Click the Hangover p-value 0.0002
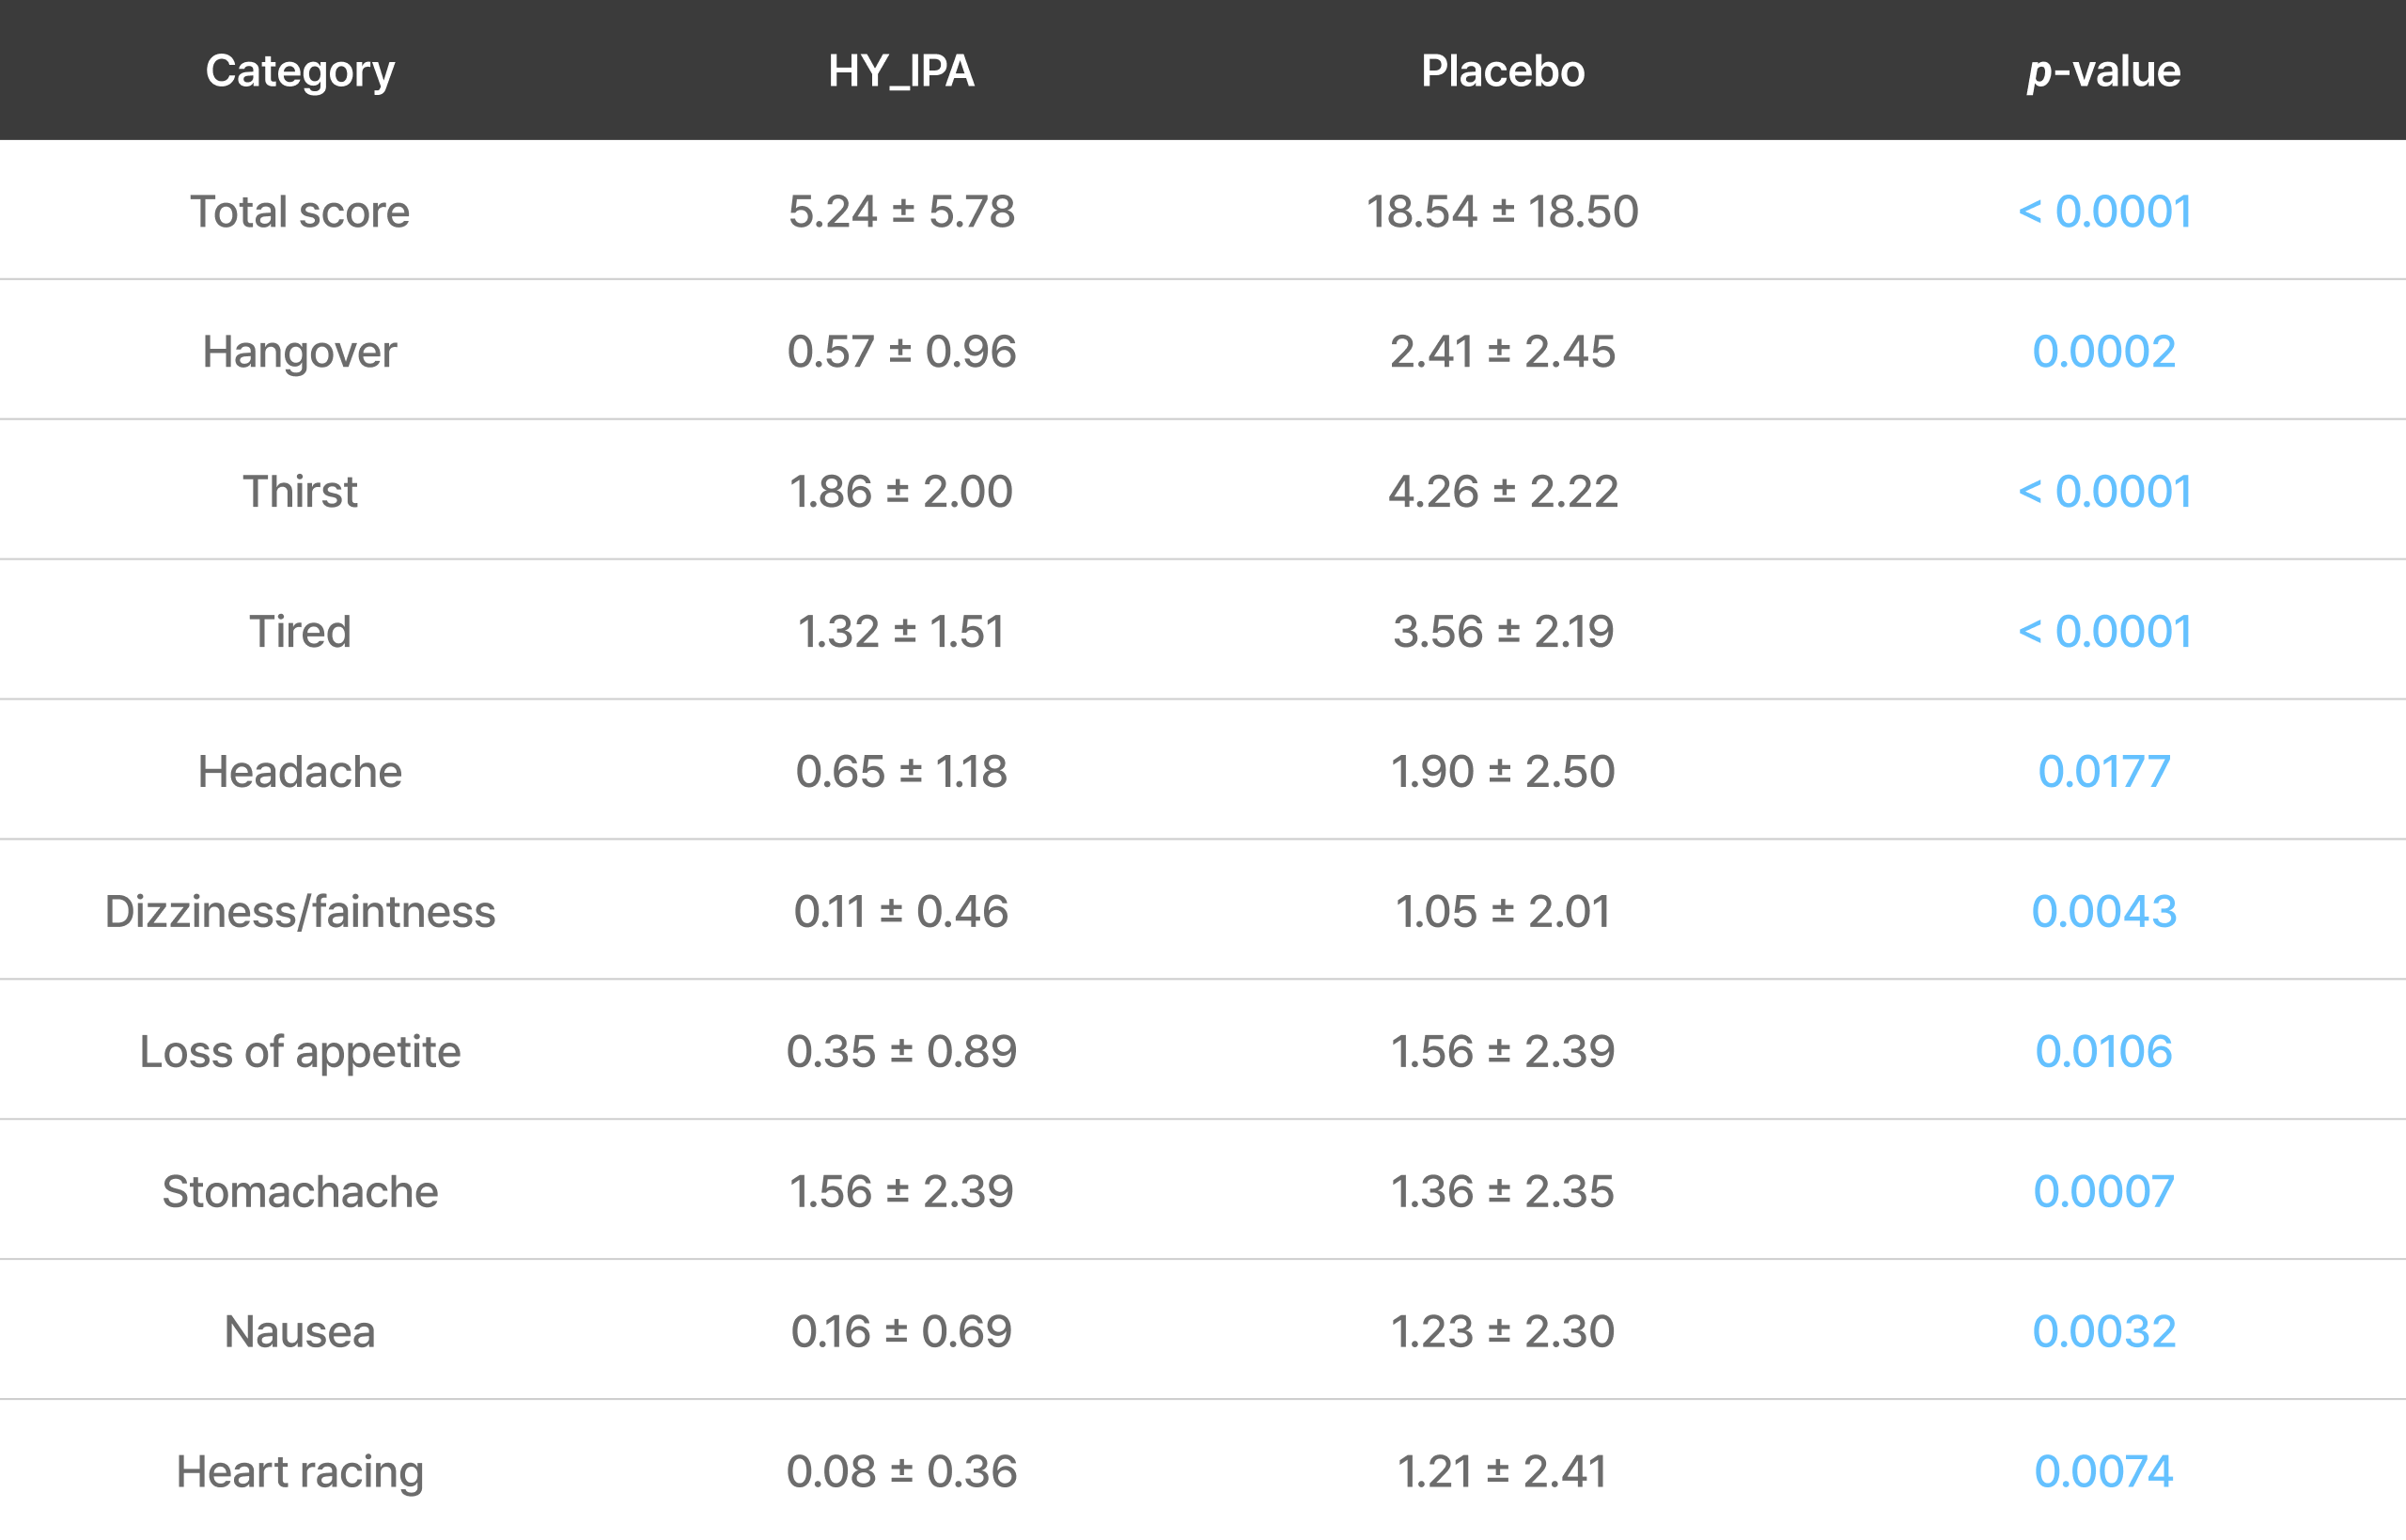 pos(2103,351)
